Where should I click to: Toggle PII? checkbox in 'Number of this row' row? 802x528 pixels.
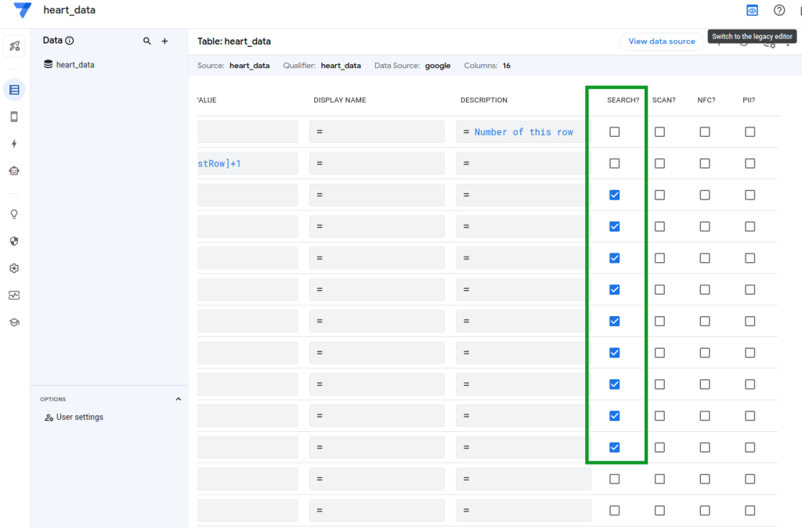[x=750, y=131]
